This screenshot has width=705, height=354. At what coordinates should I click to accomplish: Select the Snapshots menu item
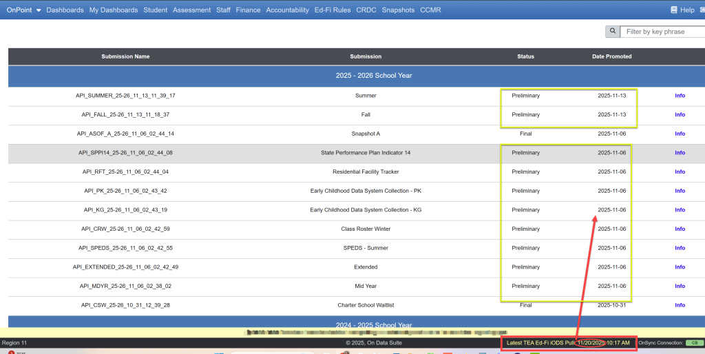click(398, 10)
